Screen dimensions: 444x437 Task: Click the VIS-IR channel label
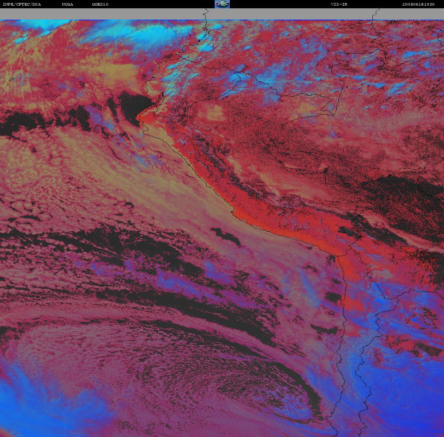pos(339,4)
